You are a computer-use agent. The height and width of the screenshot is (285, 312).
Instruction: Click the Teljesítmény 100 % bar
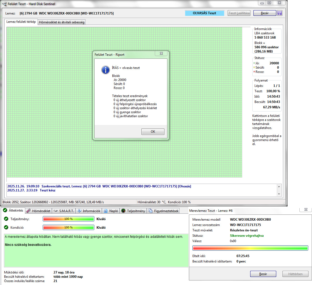[x=69, y=219]
